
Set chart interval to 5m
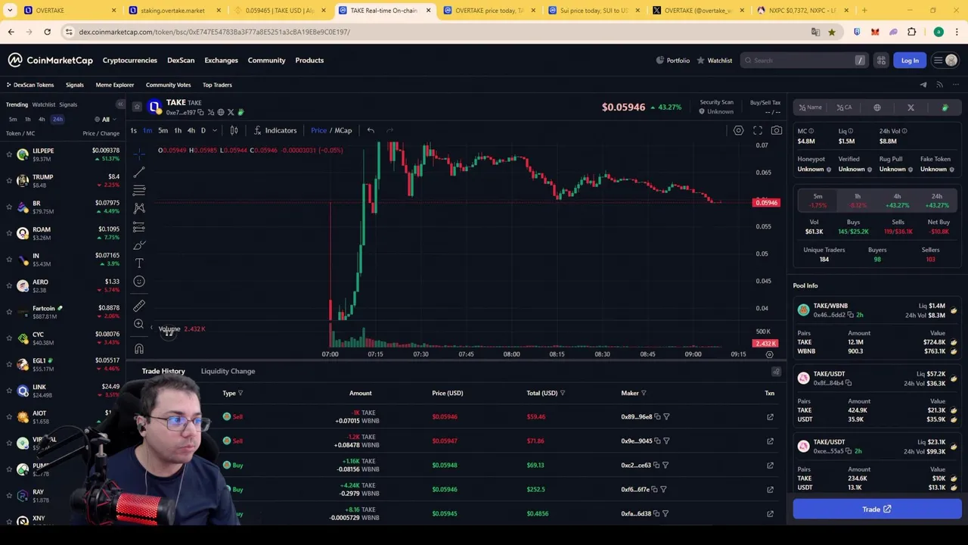coord(163,130)
